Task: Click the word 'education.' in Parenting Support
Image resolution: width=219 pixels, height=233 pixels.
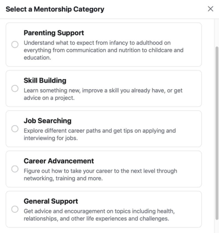Action: pos(37,58)
